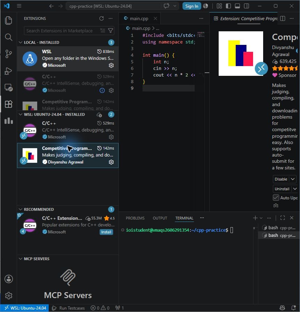Split the extension editor to the right
The image size is (300, 312).
coord(283,18)
